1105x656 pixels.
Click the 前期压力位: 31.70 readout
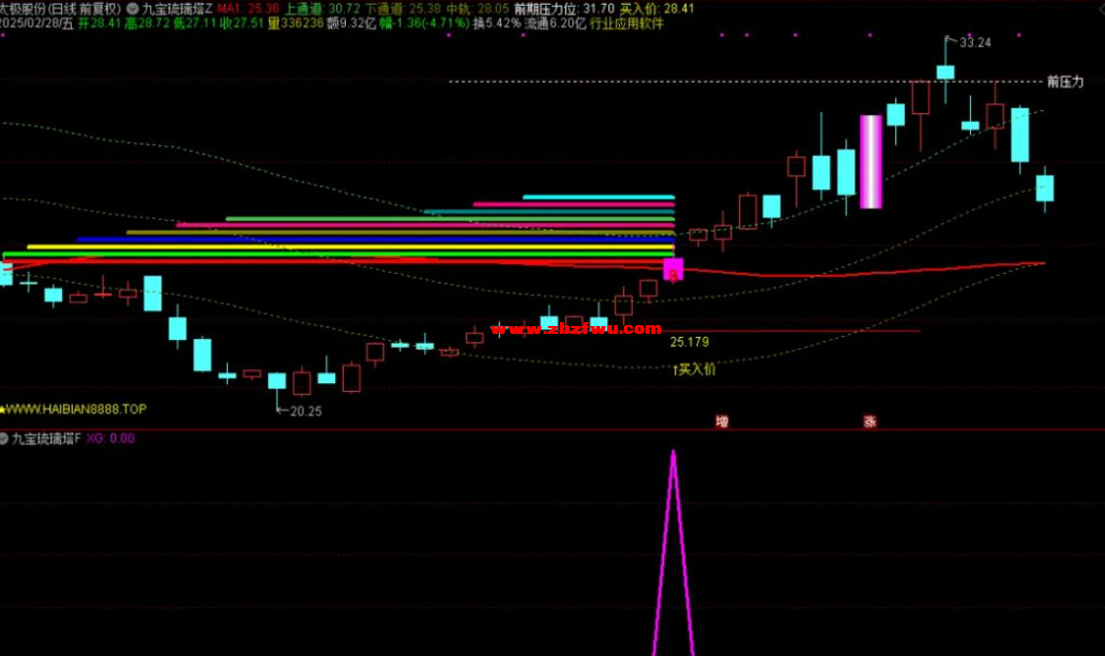click(564, 9)
